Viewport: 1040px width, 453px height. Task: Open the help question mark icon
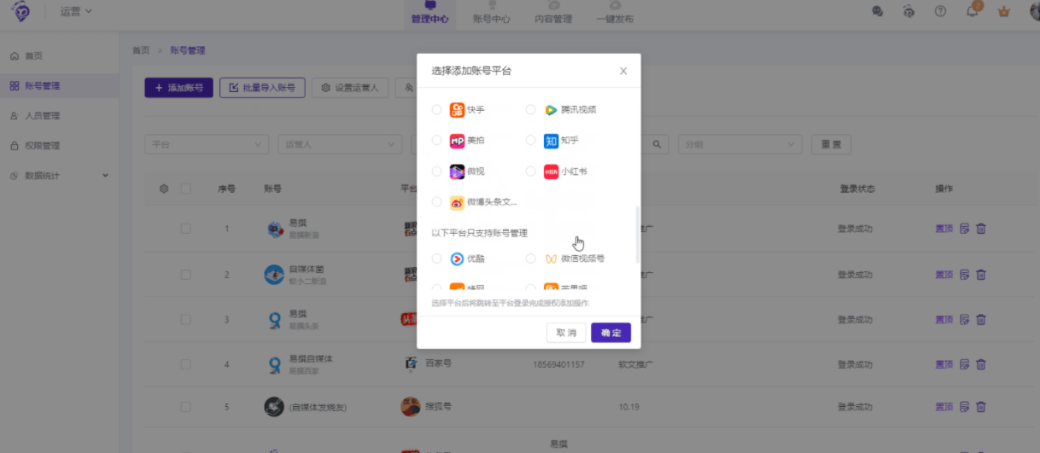940,12
